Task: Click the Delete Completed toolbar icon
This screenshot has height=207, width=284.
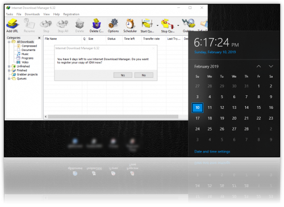Action: coord(97,24)
